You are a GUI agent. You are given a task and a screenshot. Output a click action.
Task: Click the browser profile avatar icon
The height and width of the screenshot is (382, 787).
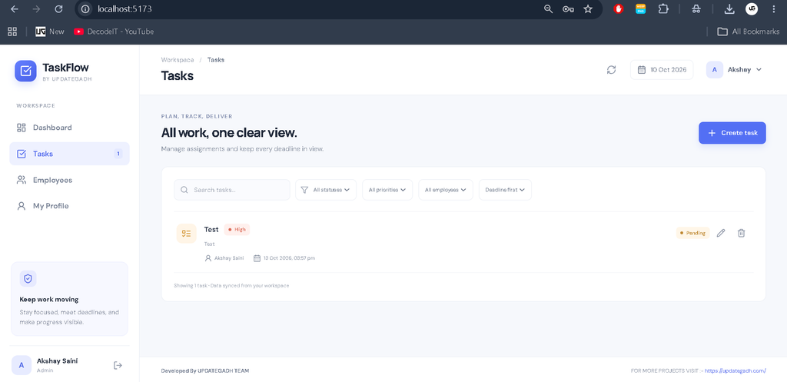click(x=752, y=9)
